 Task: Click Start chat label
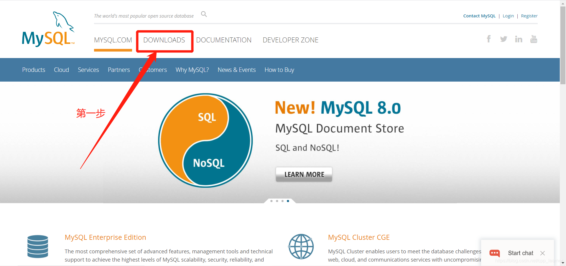(x=521, y=253)
